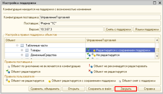Image resolution: width=163 pixels, height=94 pixels.
Task: Click green-check supplier icon in ДенежныеСредства row
Action: pyautogui.click(x=88, y=55)
